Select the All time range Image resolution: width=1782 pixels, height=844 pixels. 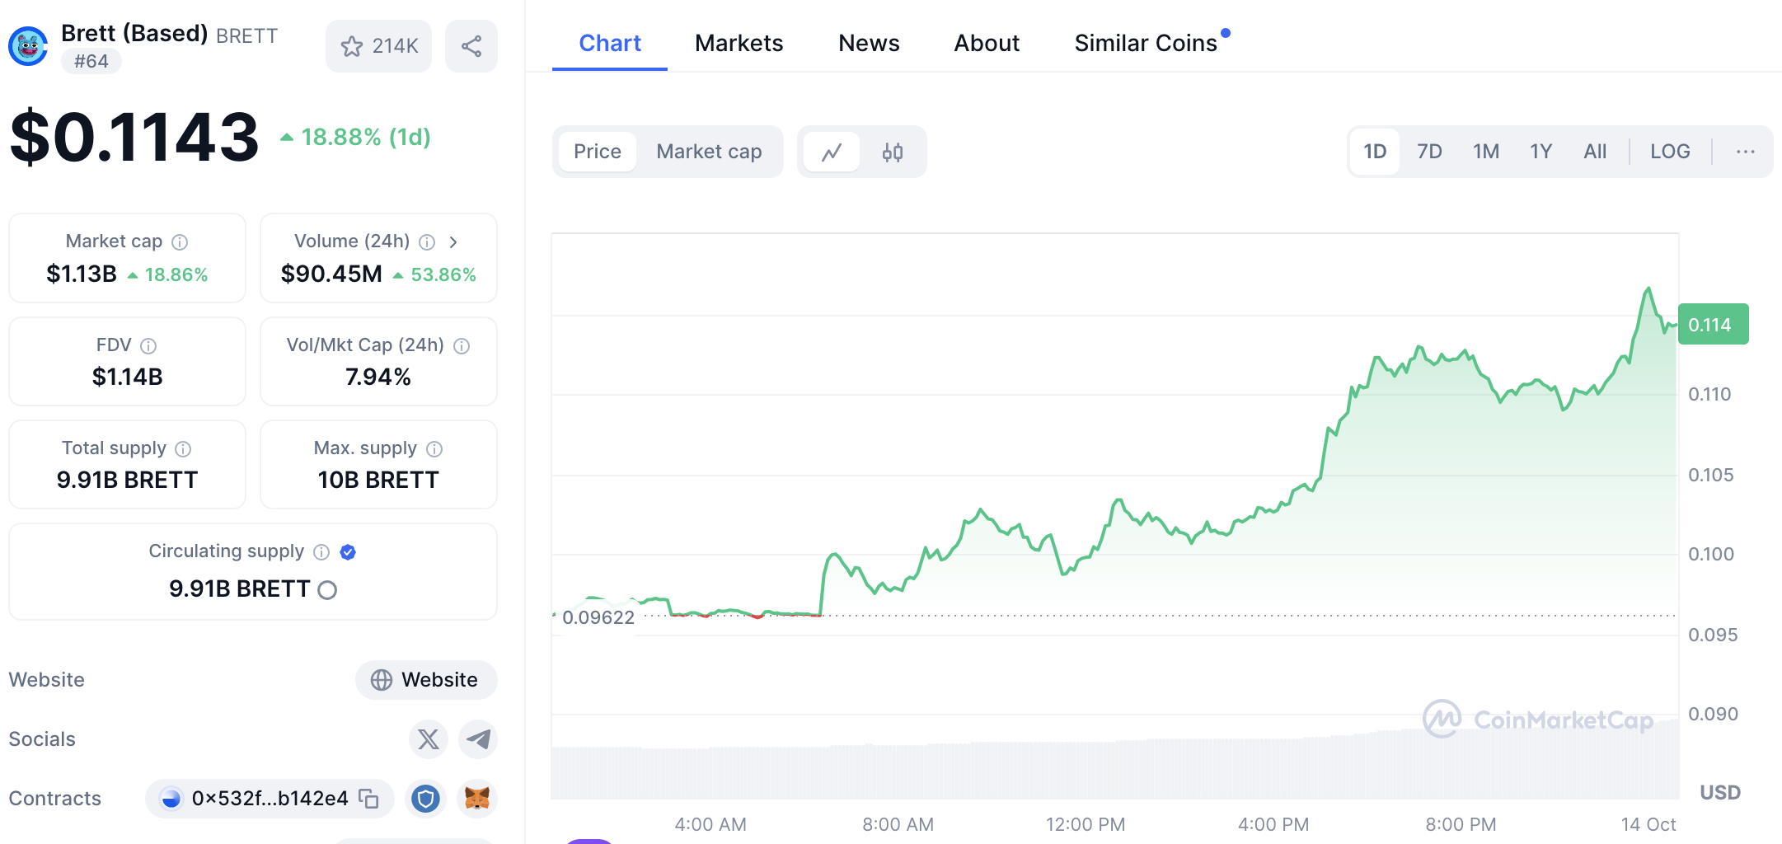click(x=1595, y=152)
